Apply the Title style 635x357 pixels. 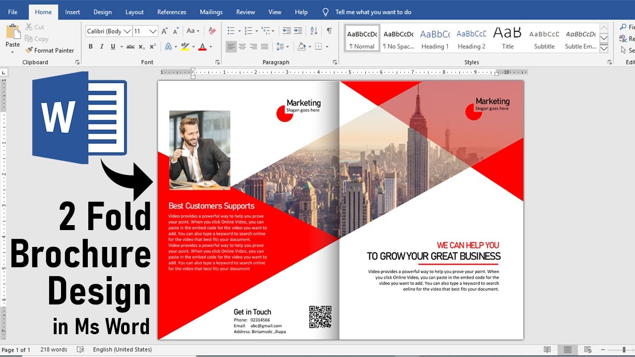[508, 38]
